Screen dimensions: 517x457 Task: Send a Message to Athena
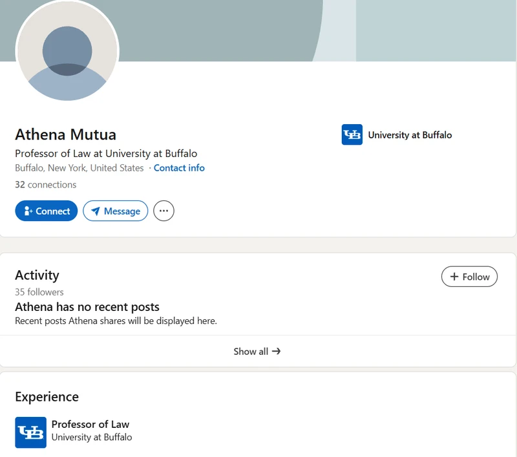click(x=116, y=211)
